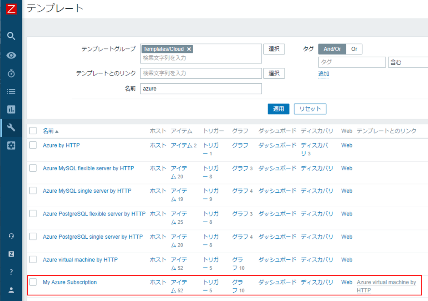Check the Azure by HTTP row checkbox
This screenshot has height=301, width=428.
point(33,145)
